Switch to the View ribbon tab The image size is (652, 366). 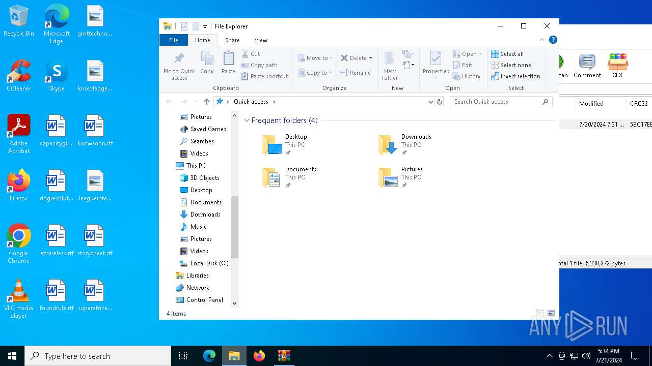click(261, 40)
